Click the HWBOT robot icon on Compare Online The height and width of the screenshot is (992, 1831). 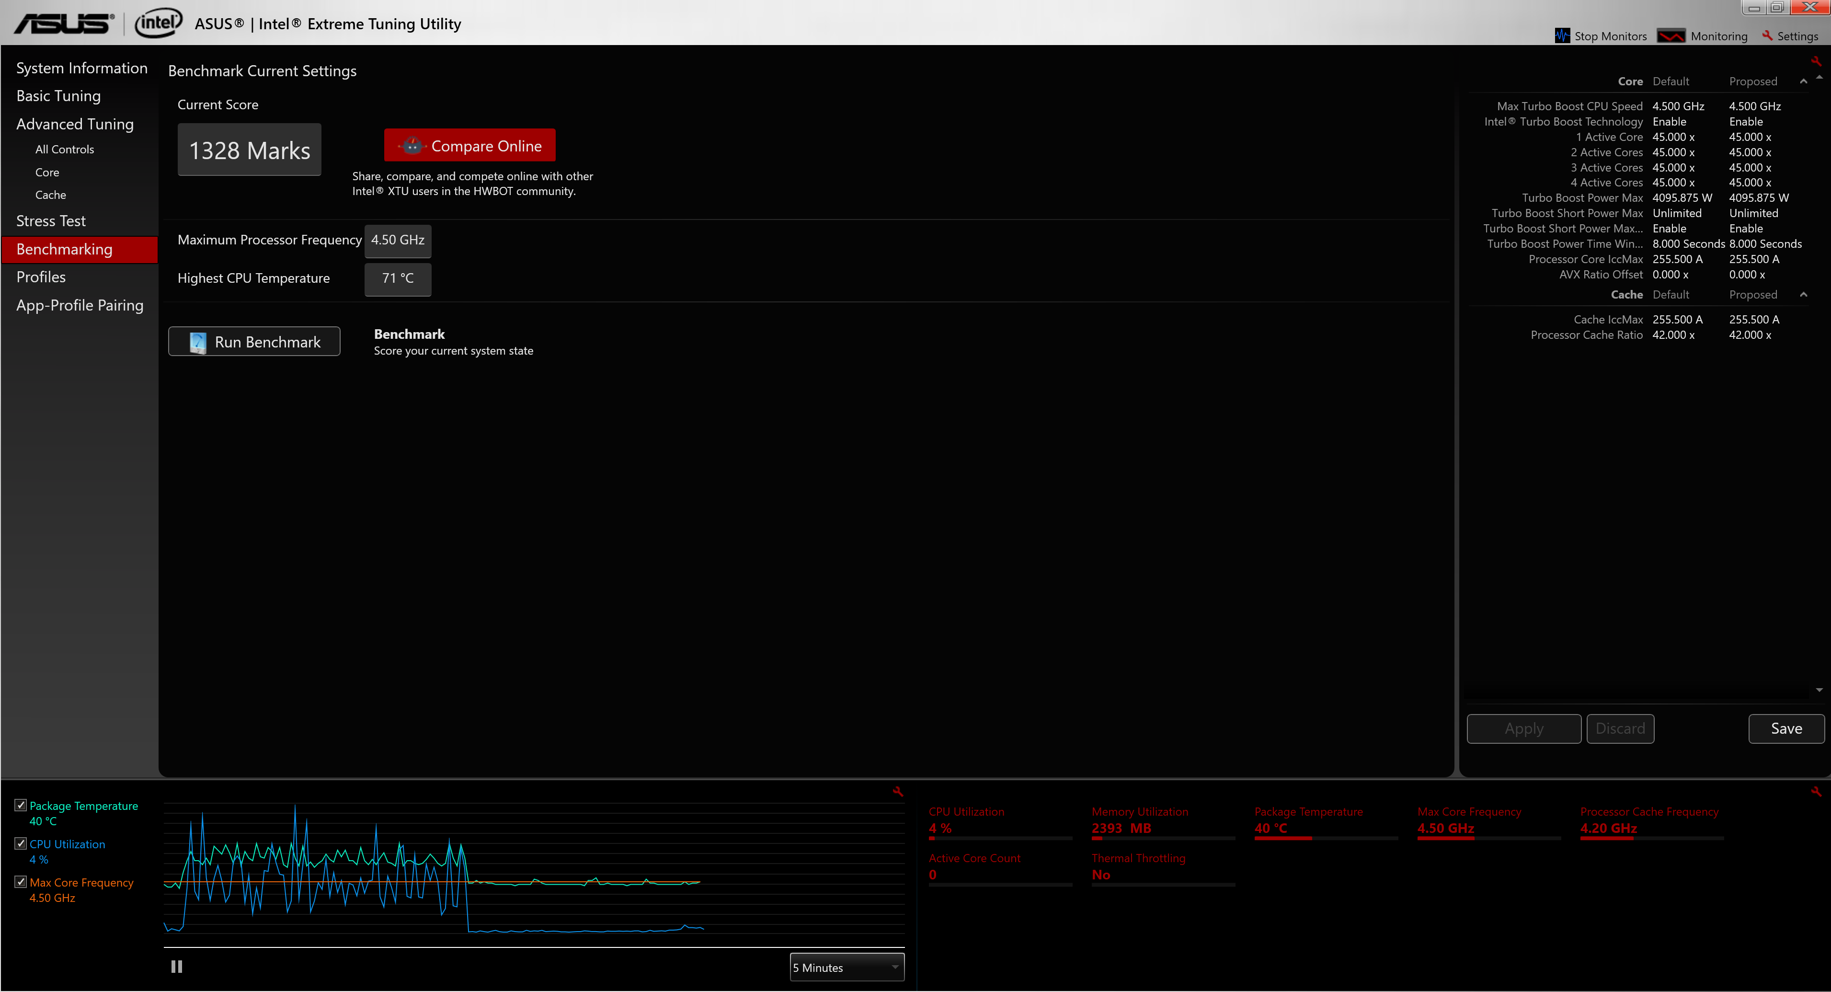click(x=412, y=146)
